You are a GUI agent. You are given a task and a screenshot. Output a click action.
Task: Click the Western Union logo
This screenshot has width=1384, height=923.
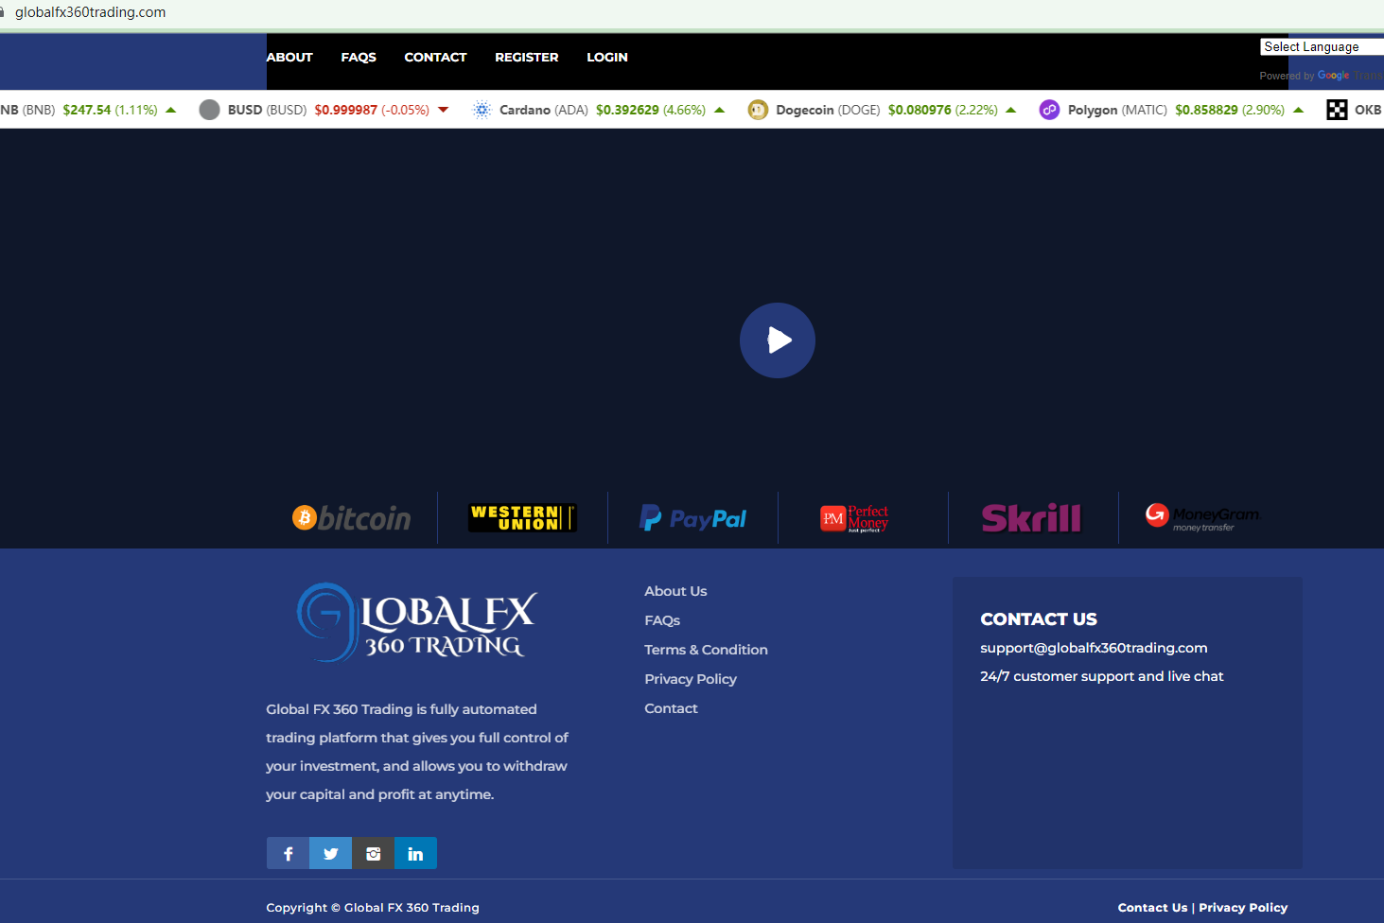[522, 518]
